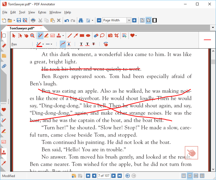Click the Save As icon
The height and width of the screenshot is (180, 216).
[25, 20]
